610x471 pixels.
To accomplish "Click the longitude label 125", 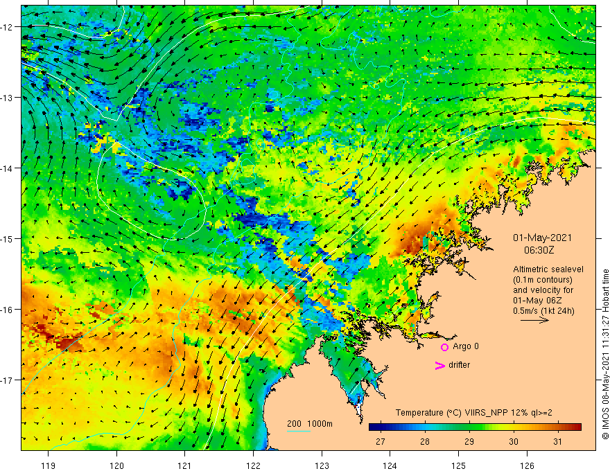I will pyautogui.click(x=459, y=465).
